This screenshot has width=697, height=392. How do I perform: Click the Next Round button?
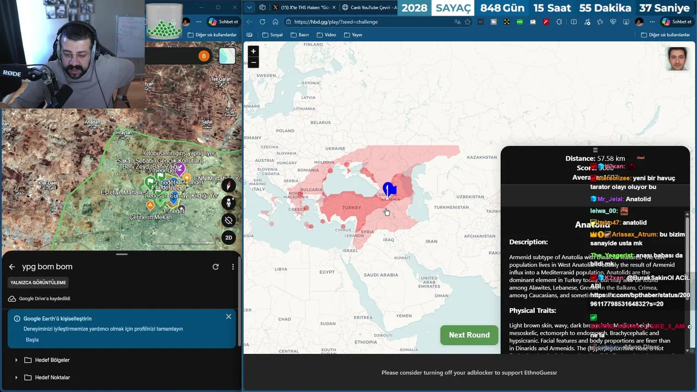click(x=469, y=335)
